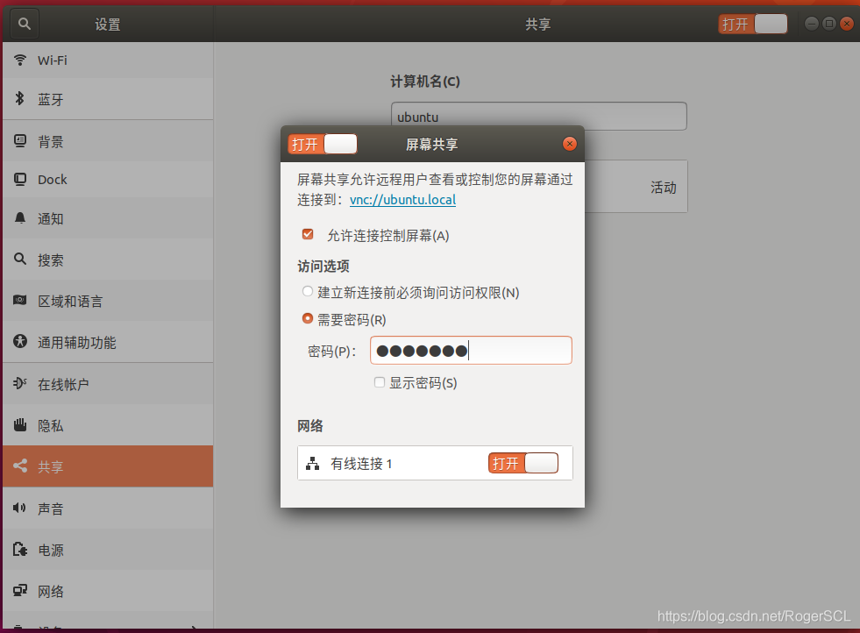Click the 背景 monitor icon
The width and height of the screenshot is (860, 633).
click(x=20, y=141)
